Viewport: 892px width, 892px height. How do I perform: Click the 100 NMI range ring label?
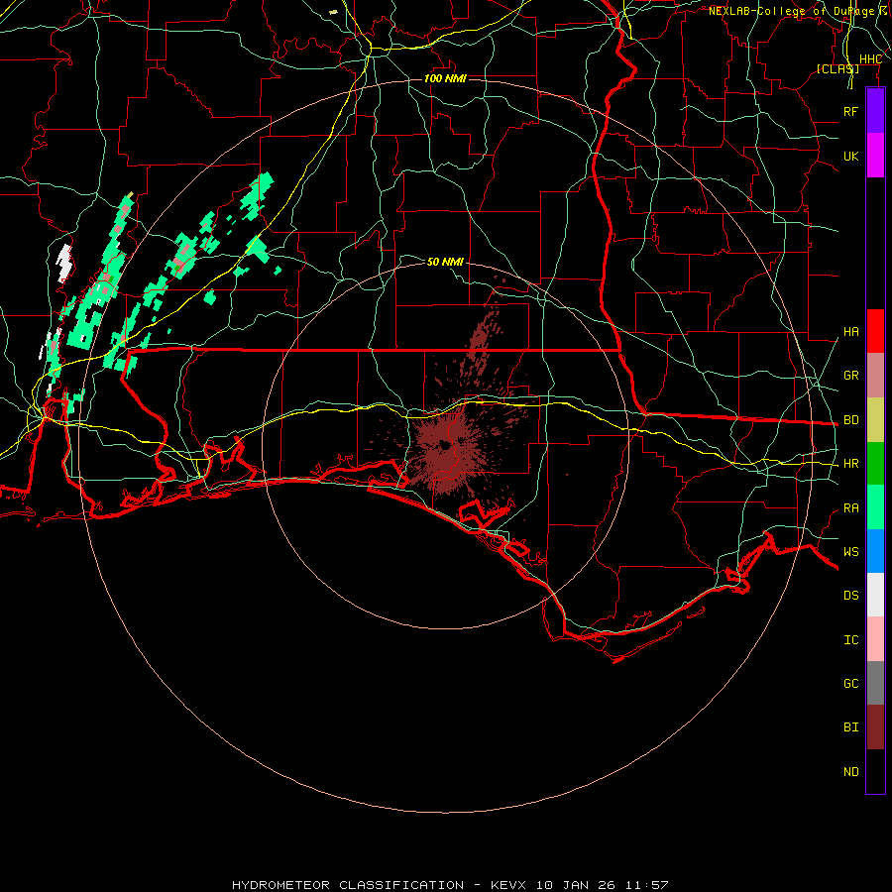coord(445,78)
